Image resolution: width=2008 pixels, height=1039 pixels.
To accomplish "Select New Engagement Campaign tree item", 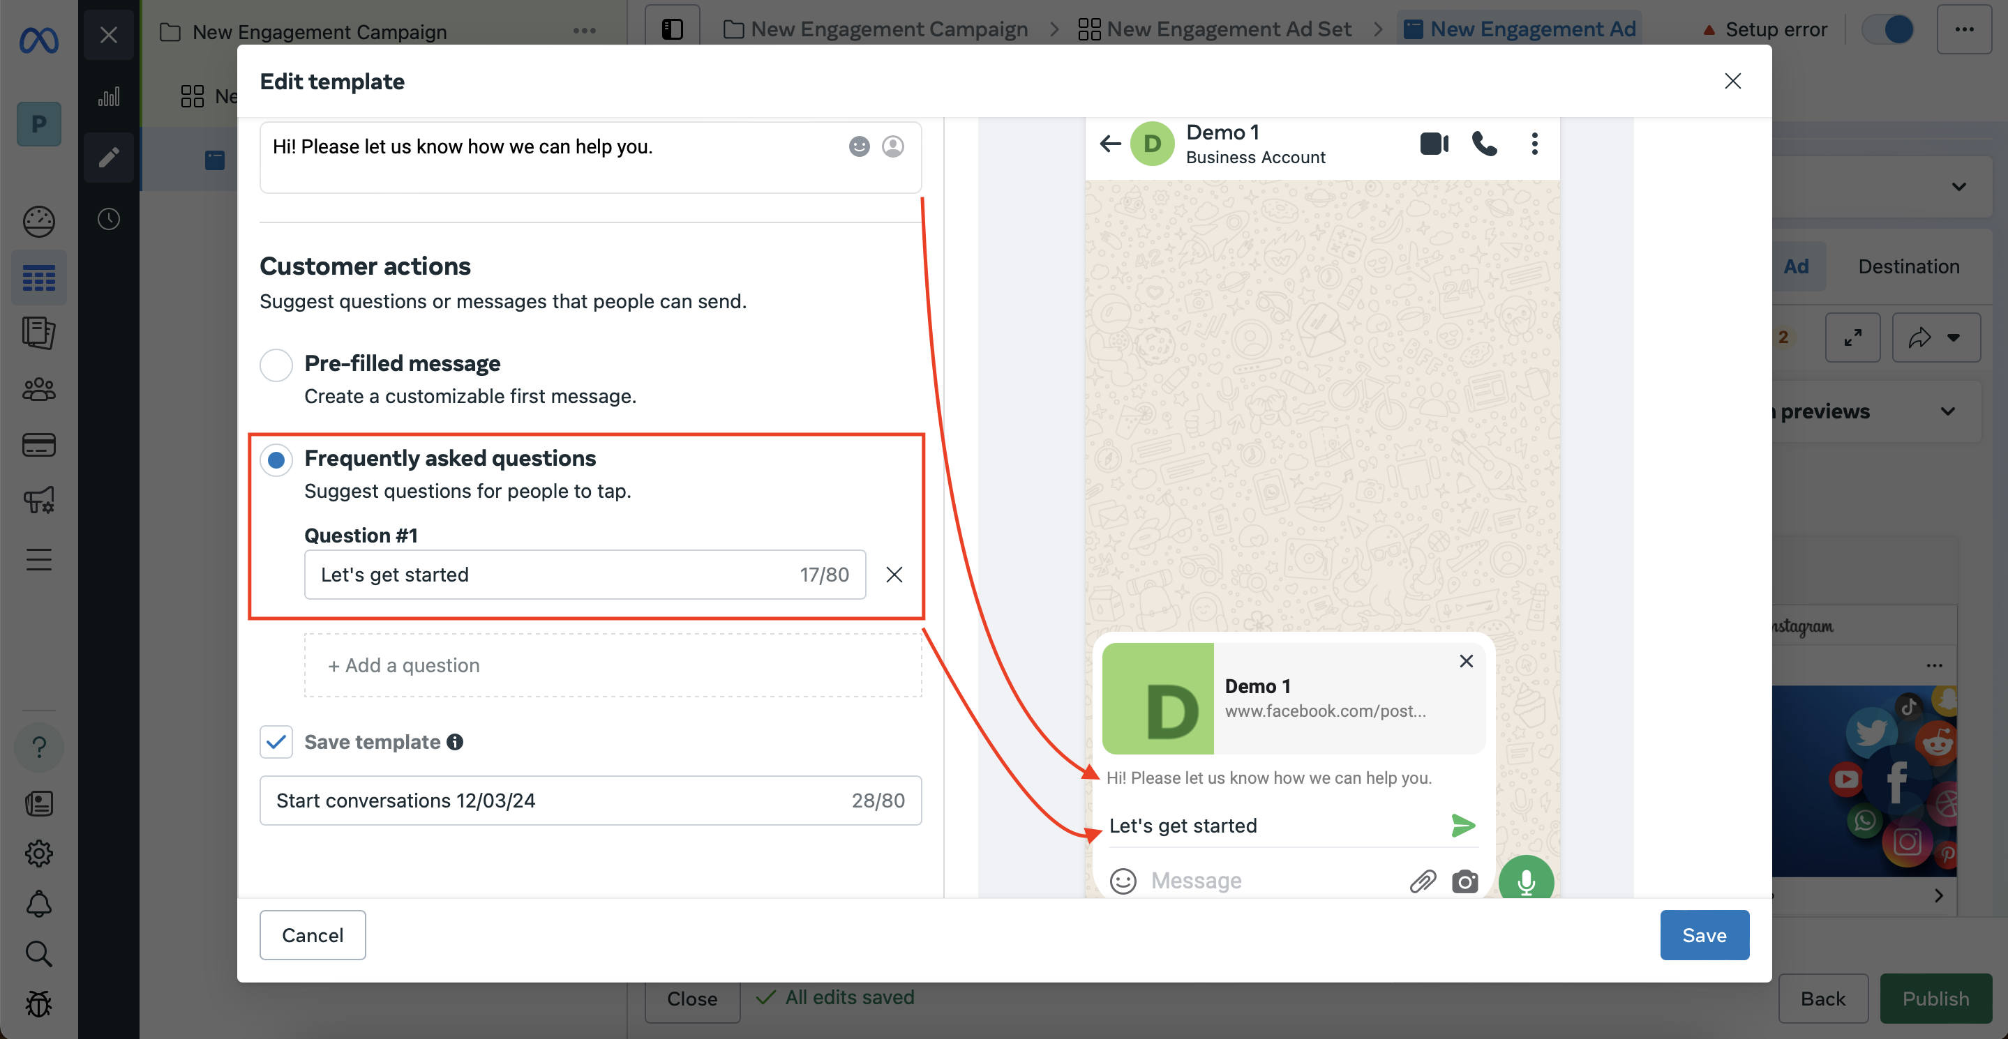I will click(x=319, y=32).
